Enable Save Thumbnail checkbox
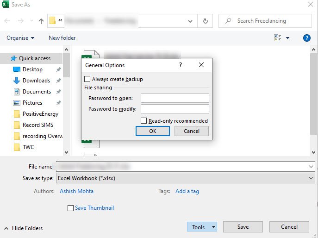 coord(70,208)
